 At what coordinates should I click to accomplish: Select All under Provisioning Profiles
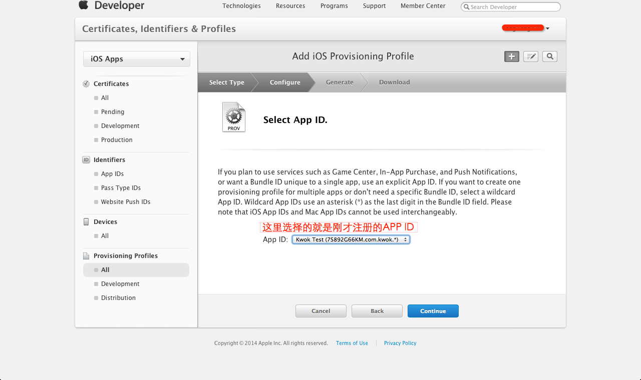[136, 270]
